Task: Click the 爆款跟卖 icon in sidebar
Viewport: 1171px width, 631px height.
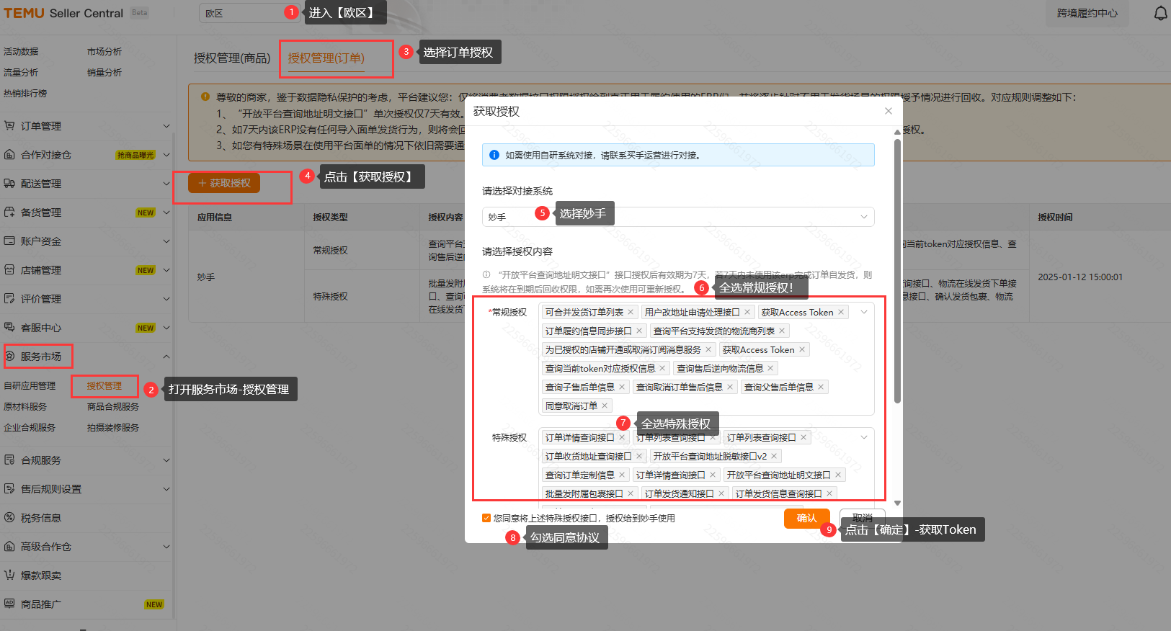Action: (x=9, y=575)
